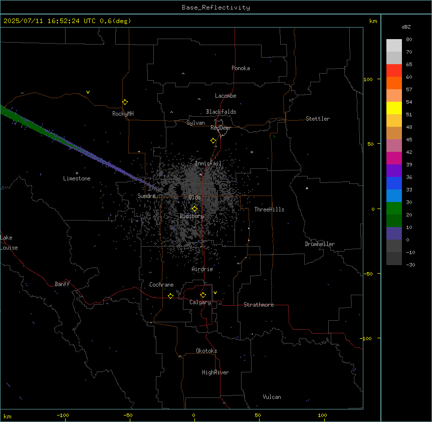
Task: Click the asterisk marker above Limestone label
Action: (77, 173)
